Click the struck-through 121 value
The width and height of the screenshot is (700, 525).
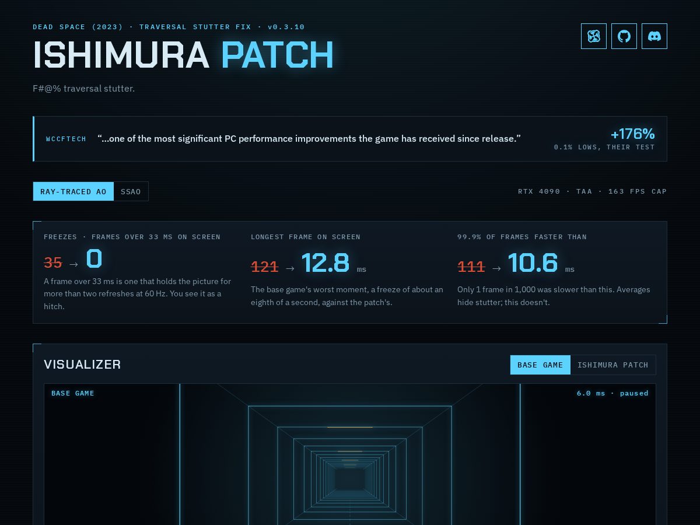pos(265,267)
